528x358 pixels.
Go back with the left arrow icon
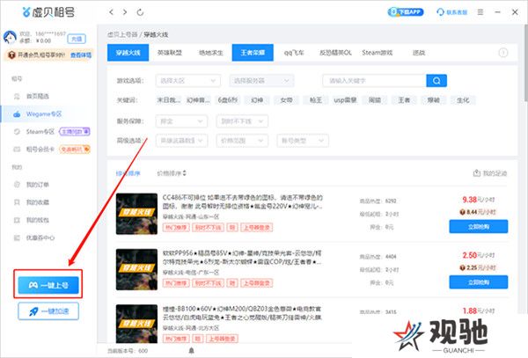click(x=112, y=12)
